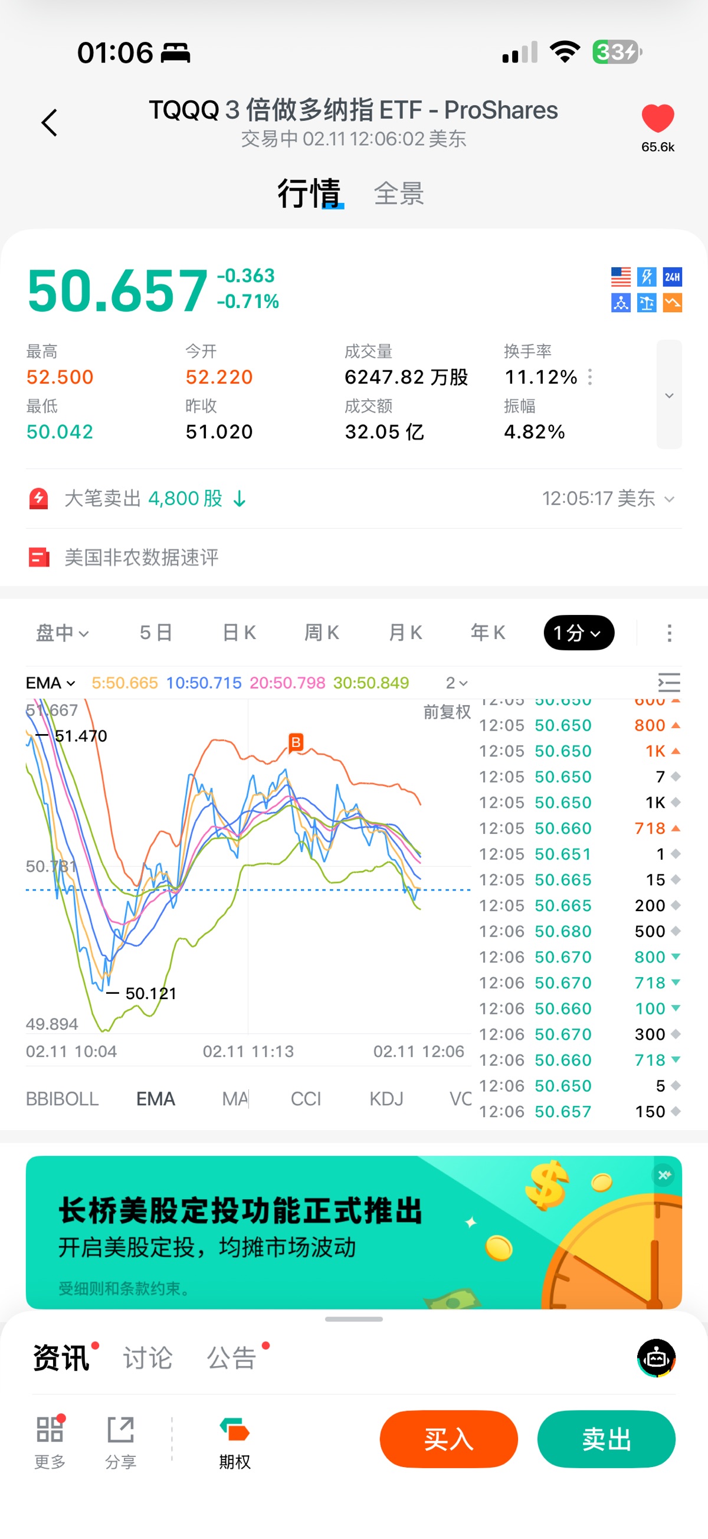708x1539 pixels.
Task: Open the 美国非农数据速评 news item
Action: [x=142, y=558]
